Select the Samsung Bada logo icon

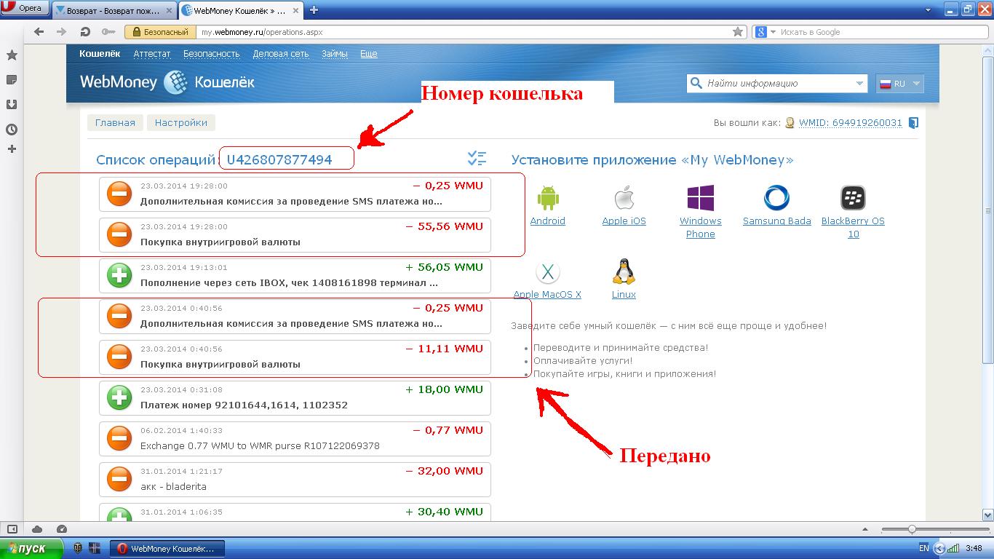pyautogui.click(x=776, y=198)
